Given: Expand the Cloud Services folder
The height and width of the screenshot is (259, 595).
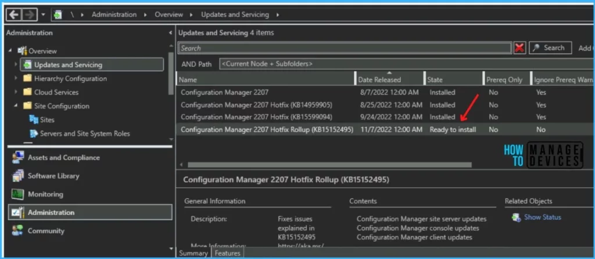Looking at the screenshot, I should [x=16, y=92].
